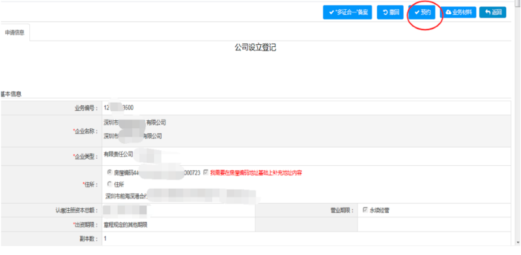The height and width of the screenshot is (255, 521).
Task: Open 业务材料 via cloud upload icon
Action: pyautogui.click(x=458, y=12)
